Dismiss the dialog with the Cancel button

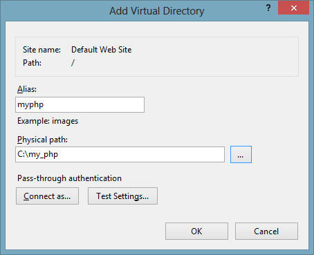coord(266,231)
